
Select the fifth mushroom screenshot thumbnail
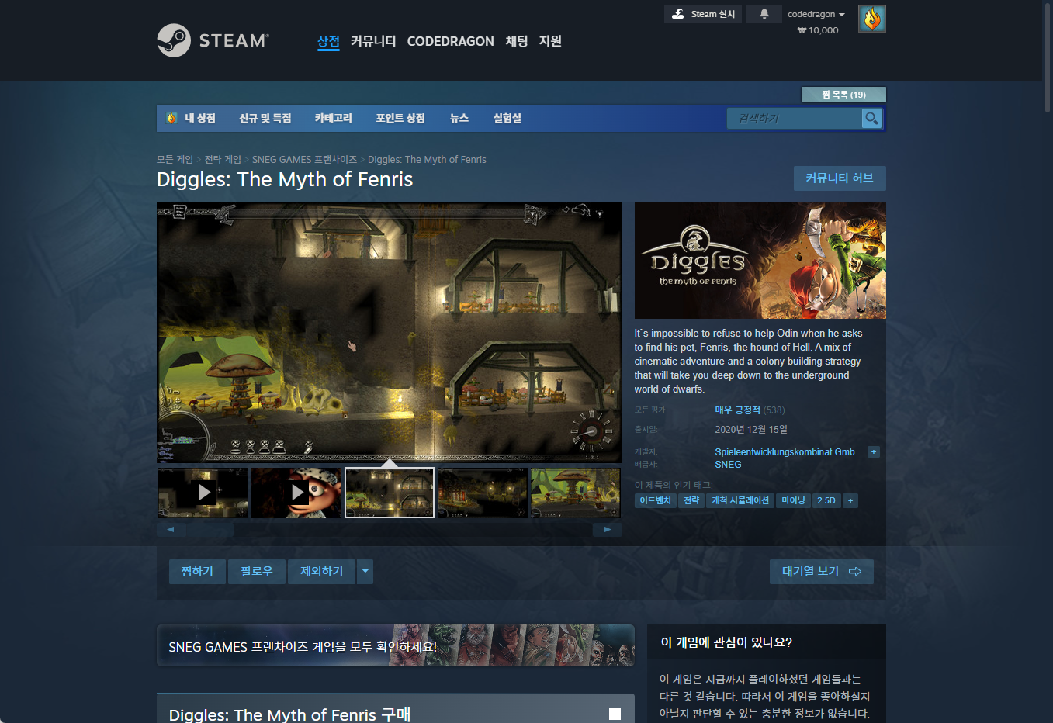(576, 493)
